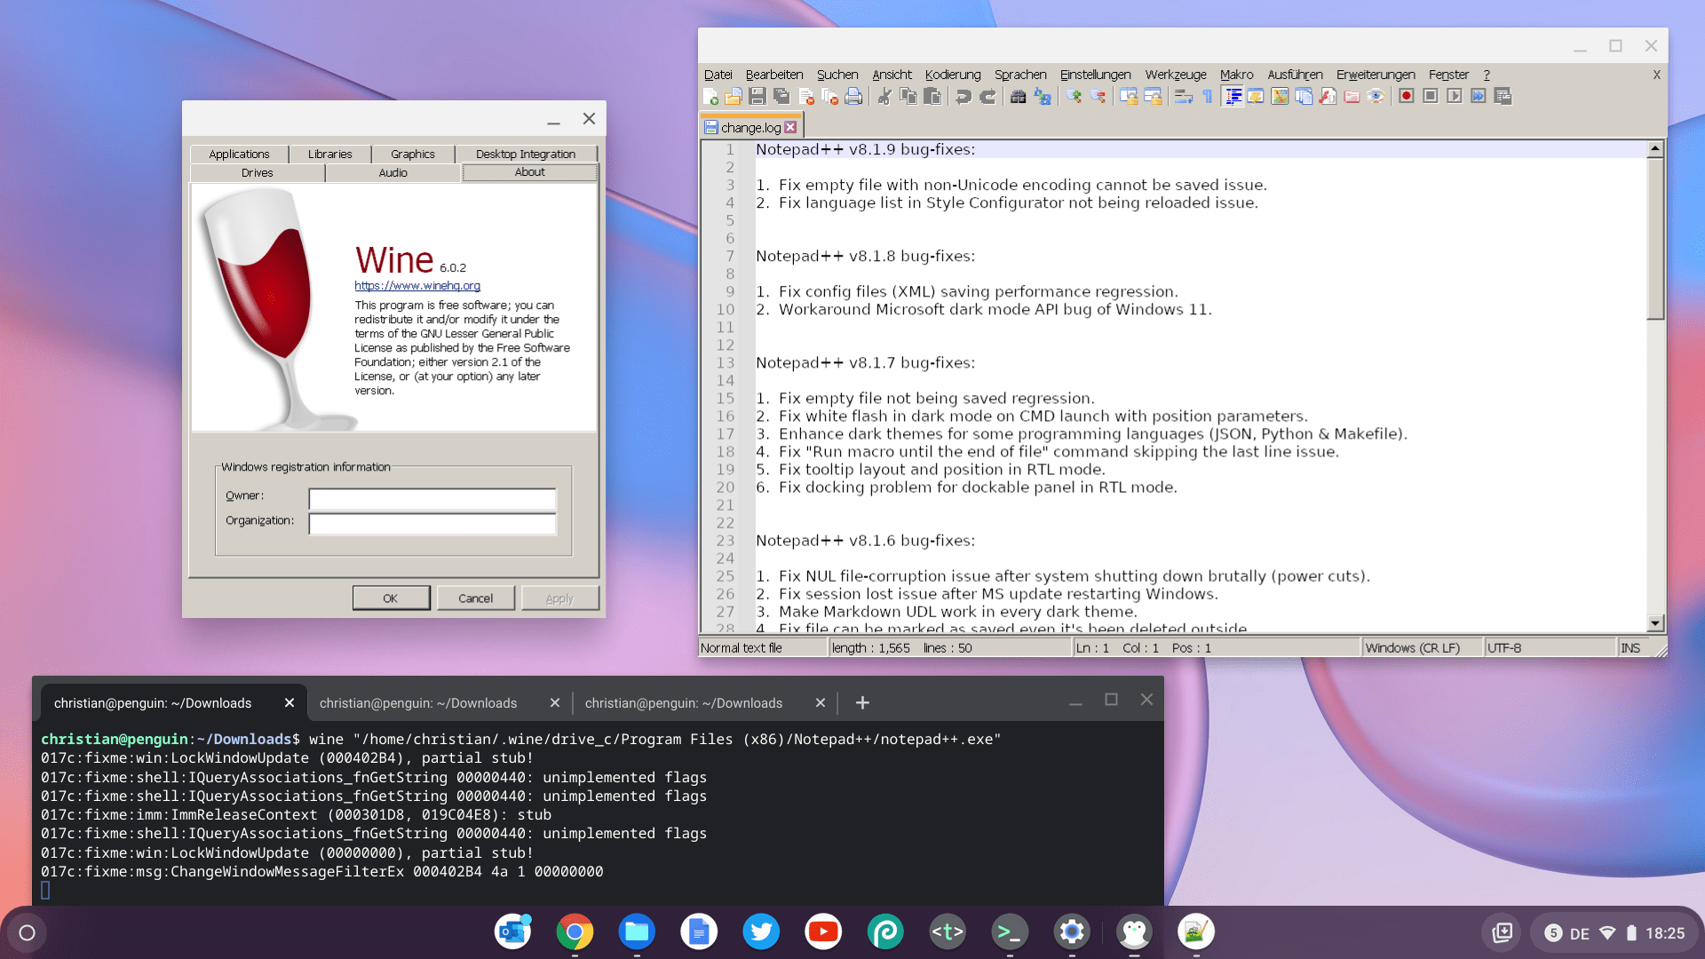
Task: Open the Drives tab
Action: point(258,172)
